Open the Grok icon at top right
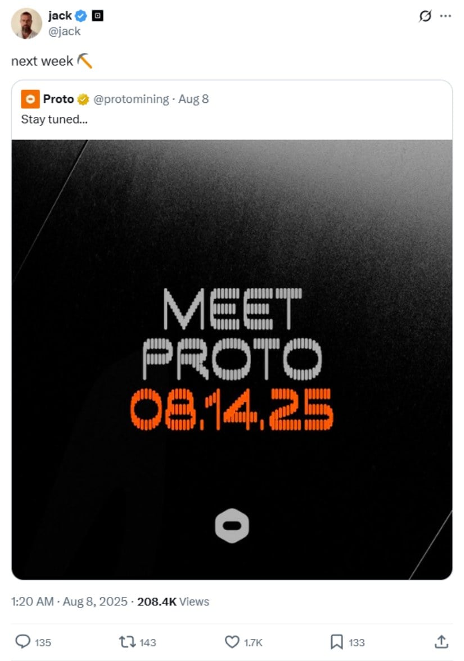This screenshot has height=661, width=464. (425, 16)
